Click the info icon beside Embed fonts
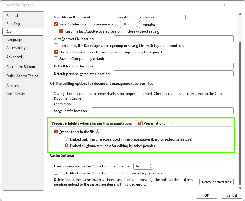 click(x=98, y=131)
